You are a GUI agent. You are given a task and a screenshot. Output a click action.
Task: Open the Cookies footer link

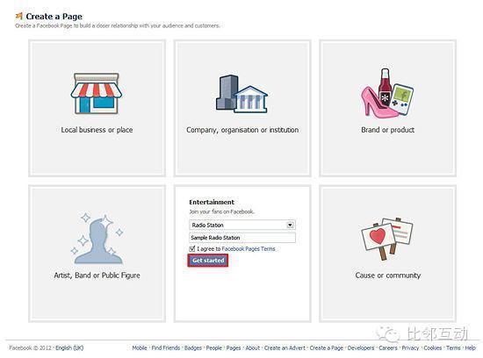(x=433, y=347)
